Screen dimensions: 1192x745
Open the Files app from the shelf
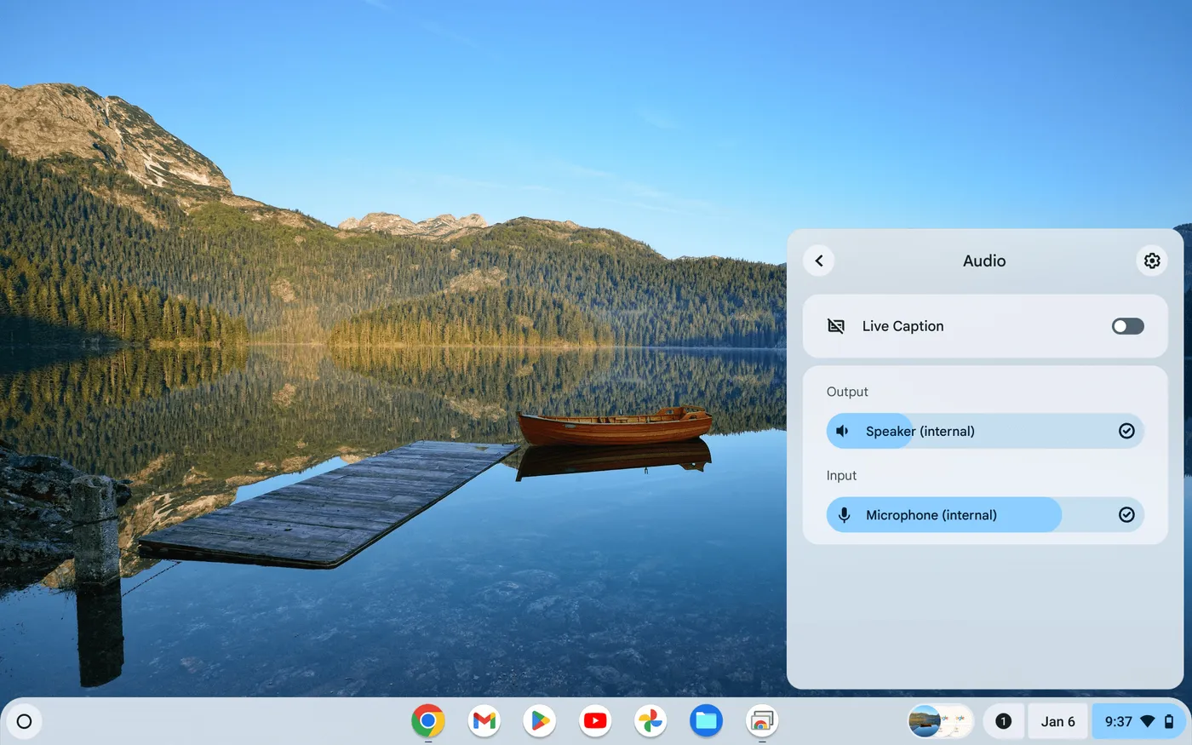(706, 721)
